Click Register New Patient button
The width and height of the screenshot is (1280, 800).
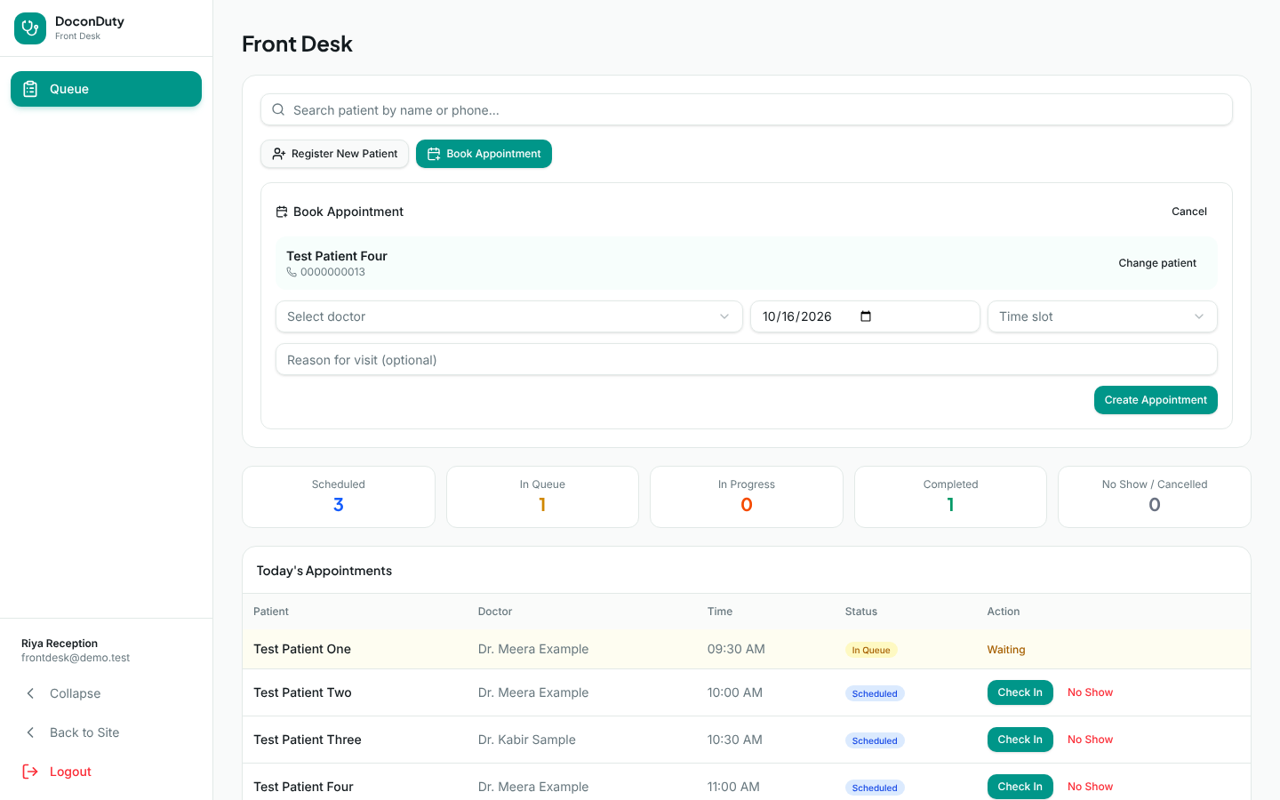tap(334, 154)
